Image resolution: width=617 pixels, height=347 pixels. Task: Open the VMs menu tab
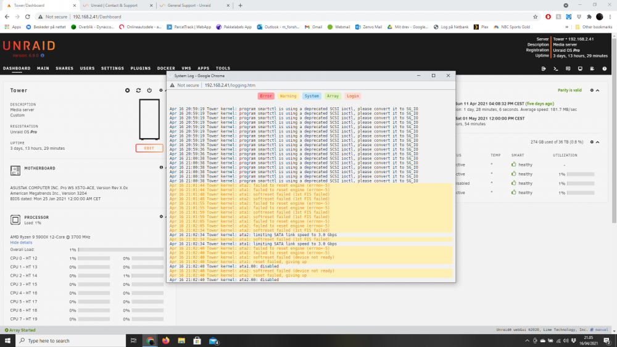click(x=186, y=68)
